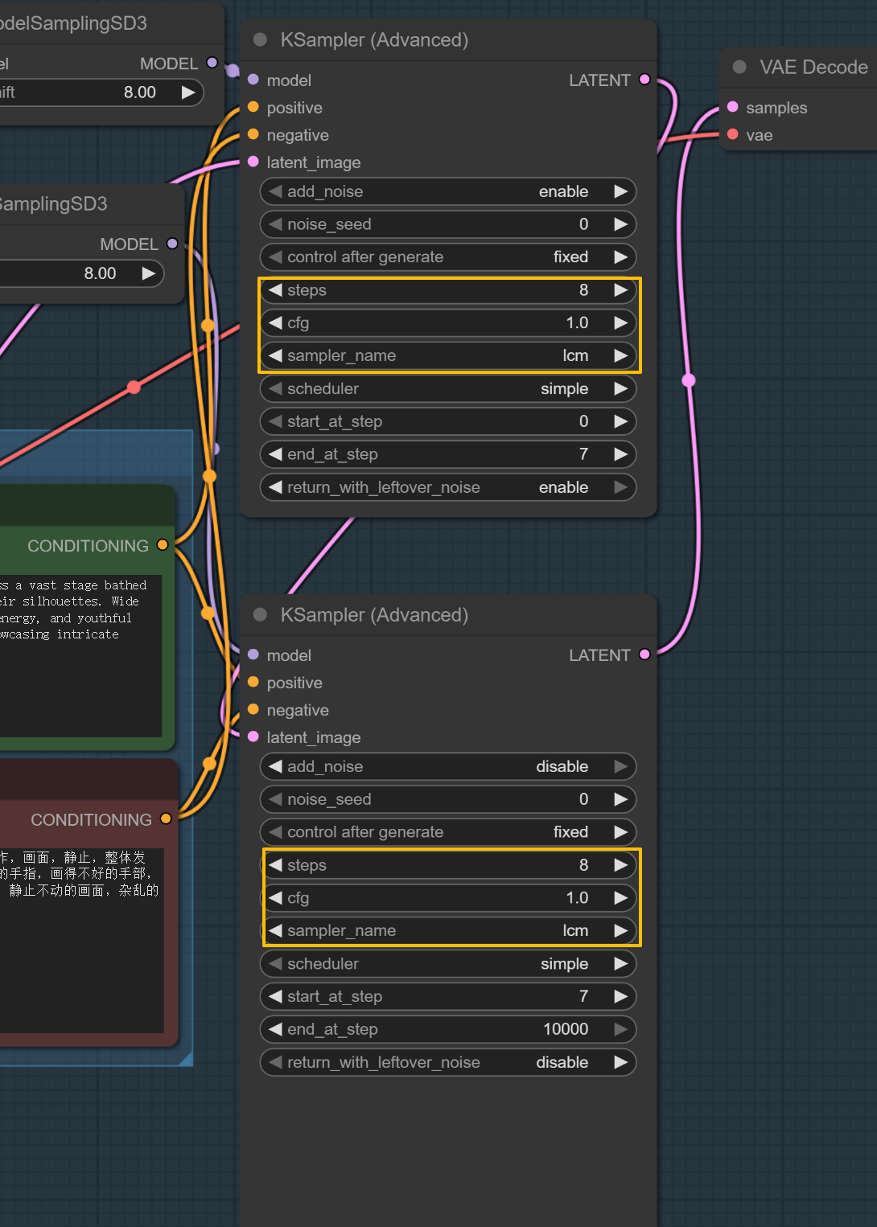Collapse the top KSampler (Advanced) node via its title dot
The height and width of the screenshot is (1227, 877).
[260, 40]
